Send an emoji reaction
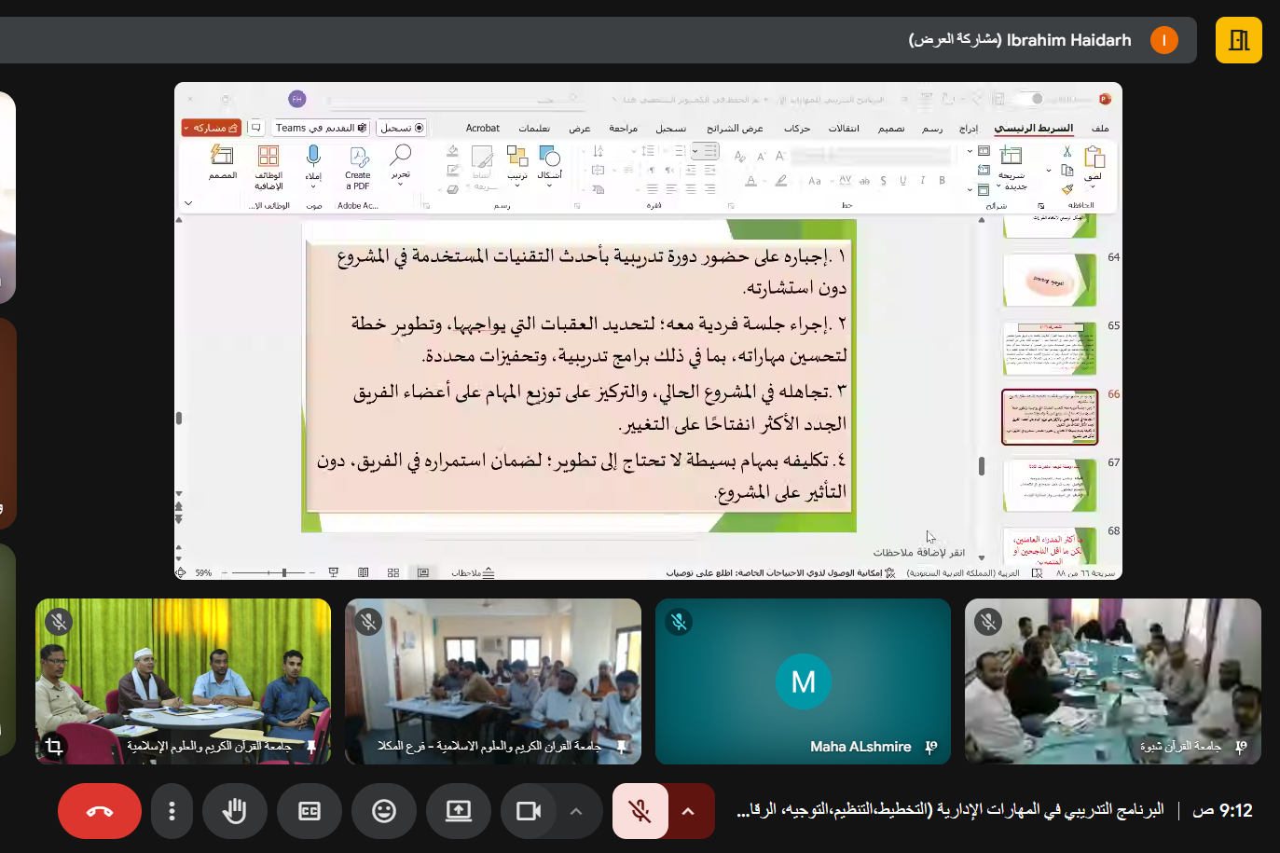1280x853 pixels. pyautogui.click(x=384, y=811)
